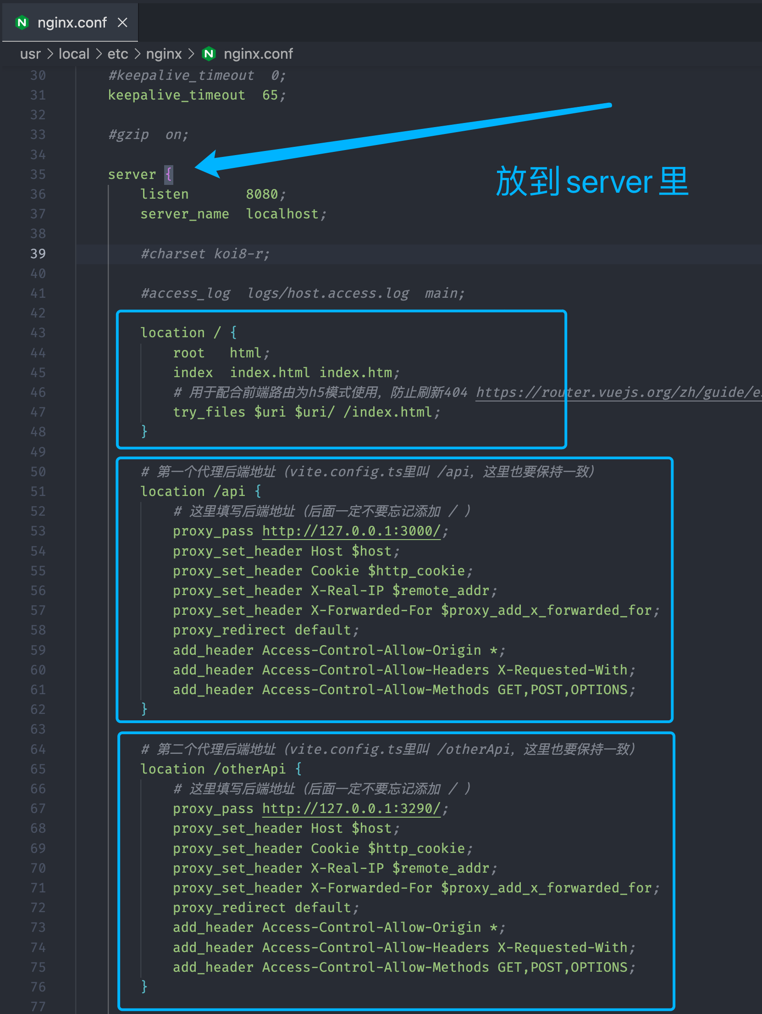Click 'GET,POST,OPTIONS' on line 75

pyautogui.click(x=563, y=967)
